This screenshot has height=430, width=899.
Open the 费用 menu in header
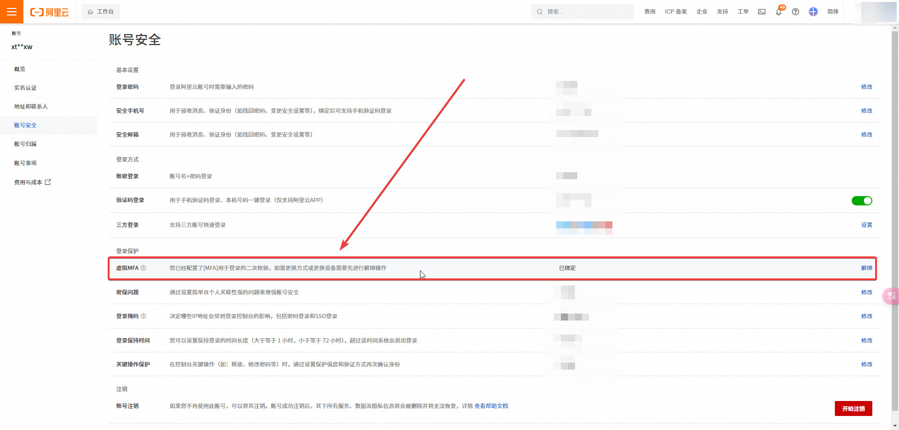point(649,12)
